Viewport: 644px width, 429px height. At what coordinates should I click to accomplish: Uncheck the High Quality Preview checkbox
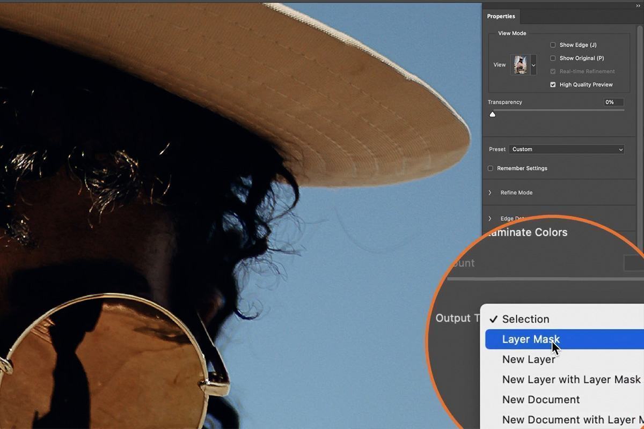pos(553,85)
